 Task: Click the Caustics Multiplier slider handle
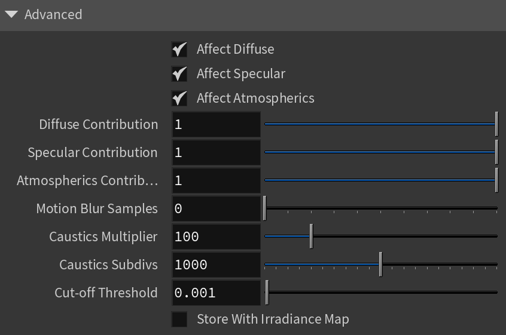point(311,236)
